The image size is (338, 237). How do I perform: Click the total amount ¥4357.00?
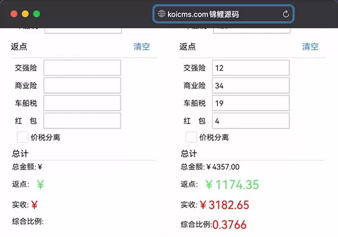pyautogui.click(x=223, y=167)
